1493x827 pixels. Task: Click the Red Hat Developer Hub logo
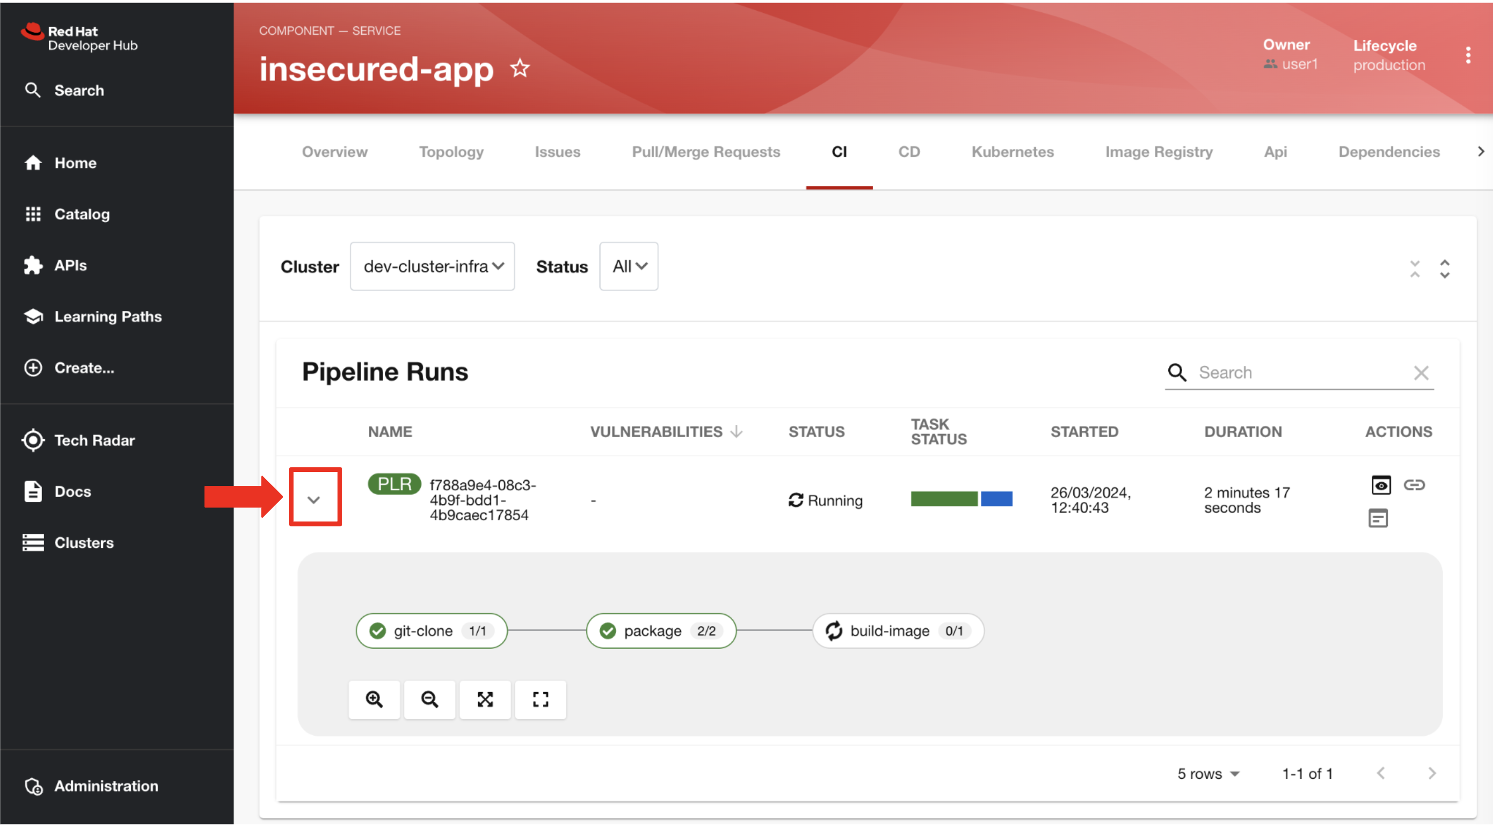coord(80,37)
